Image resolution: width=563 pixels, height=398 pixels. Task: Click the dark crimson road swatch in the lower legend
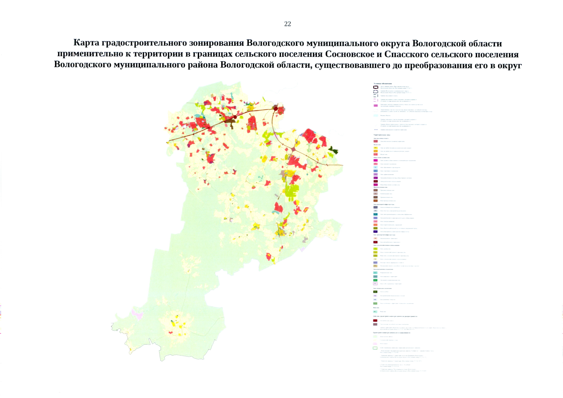pos(376,321)
